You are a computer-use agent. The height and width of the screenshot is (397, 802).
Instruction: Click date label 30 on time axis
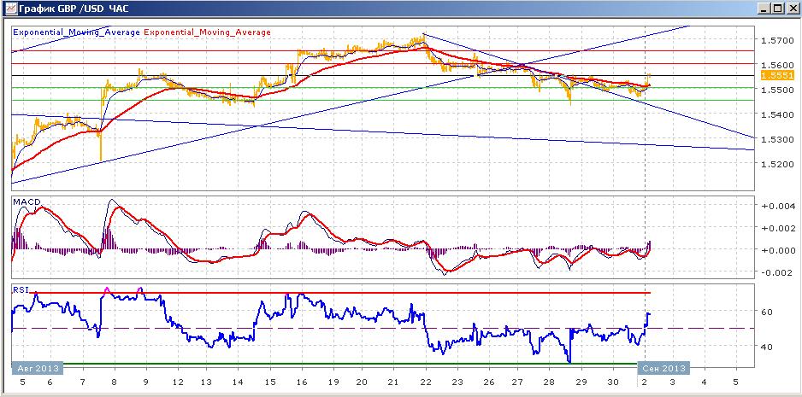click(x=612, y=382)
